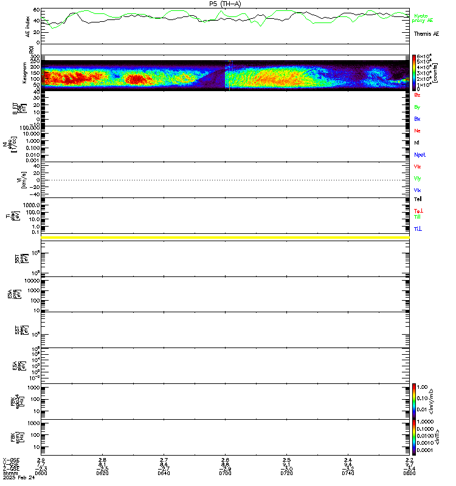Click the '60' tick on AE index axis
456x486 pixels.
36,10
